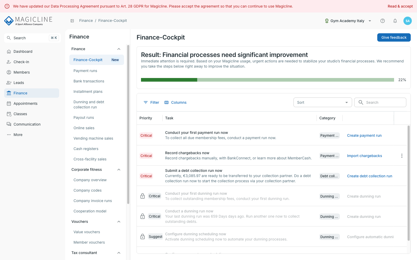Open the three-dot menu for Record chargebacks

click(x=402, y=156)
